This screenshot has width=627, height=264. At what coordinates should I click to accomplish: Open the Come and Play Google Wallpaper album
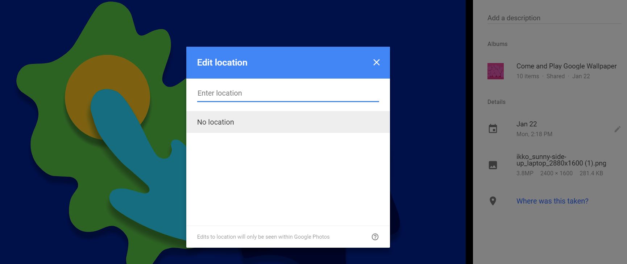tap(566, 66)
